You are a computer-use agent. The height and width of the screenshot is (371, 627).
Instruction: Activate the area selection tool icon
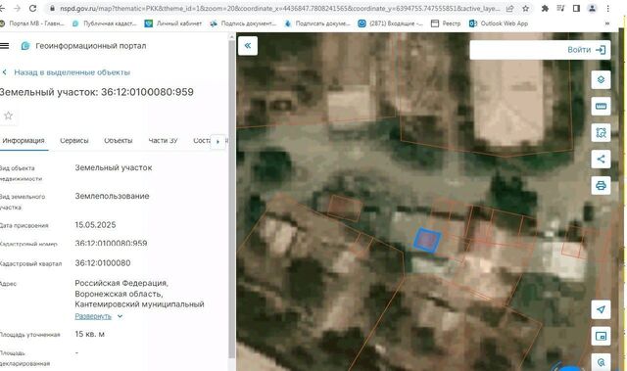(601, 132)
